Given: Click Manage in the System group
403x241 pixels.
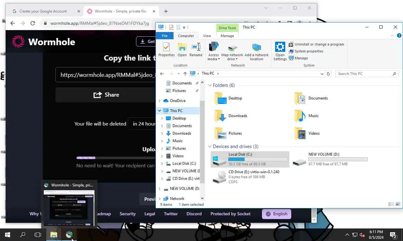Looking at the screenshot, I should 298,58.
